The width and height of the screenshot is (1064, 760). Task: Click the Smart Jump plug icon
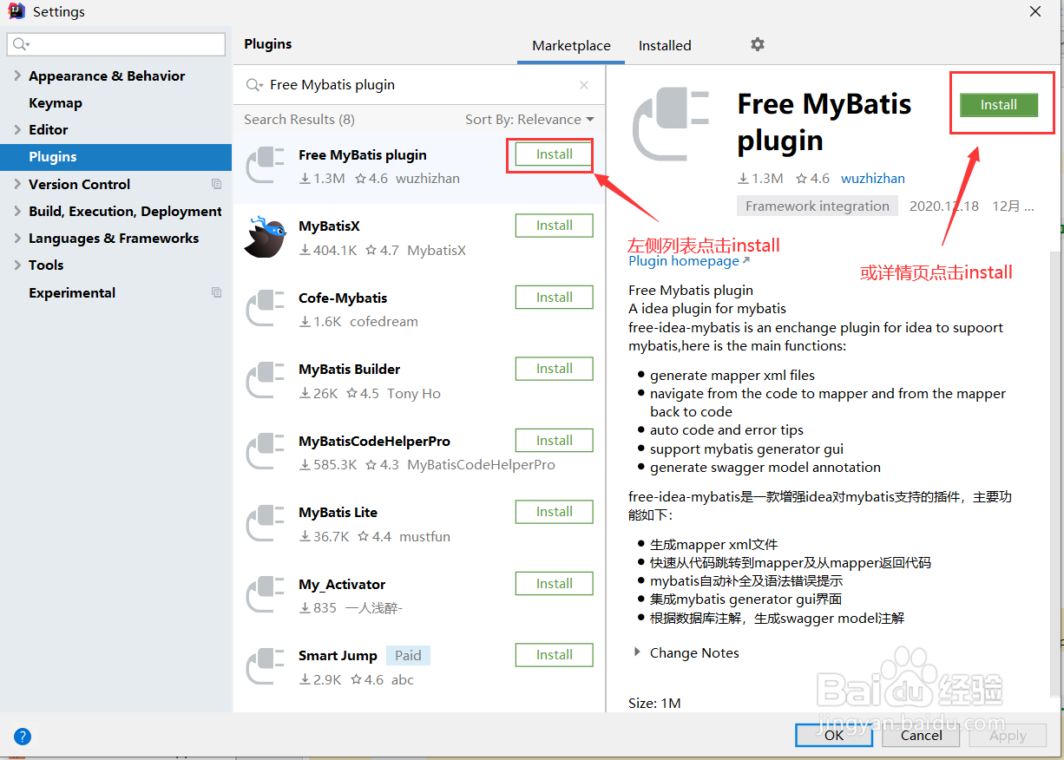[265, 667]
